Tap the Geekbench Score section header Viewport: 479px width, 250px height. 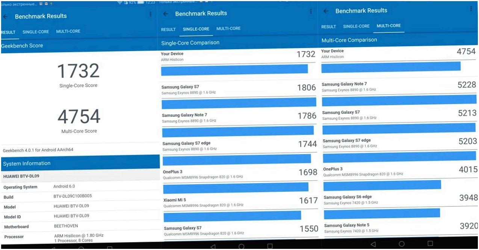(x=79, y=45)
